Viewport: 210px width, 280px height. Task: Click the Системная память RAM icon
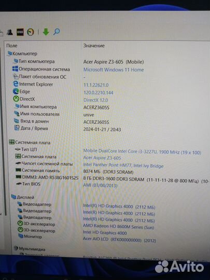click(x=18, y=170)
